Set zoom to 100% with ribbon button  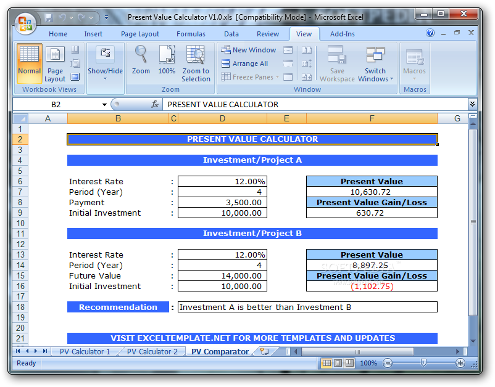pos(167,60)
